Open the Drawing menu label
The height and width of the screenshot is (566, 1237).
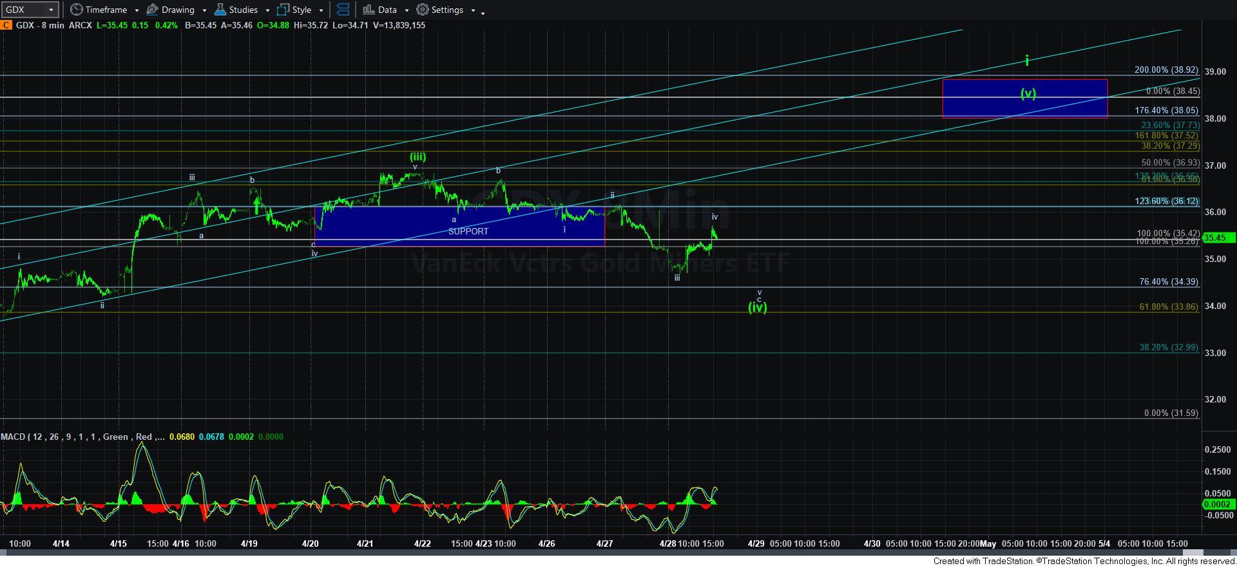point(178,10)
